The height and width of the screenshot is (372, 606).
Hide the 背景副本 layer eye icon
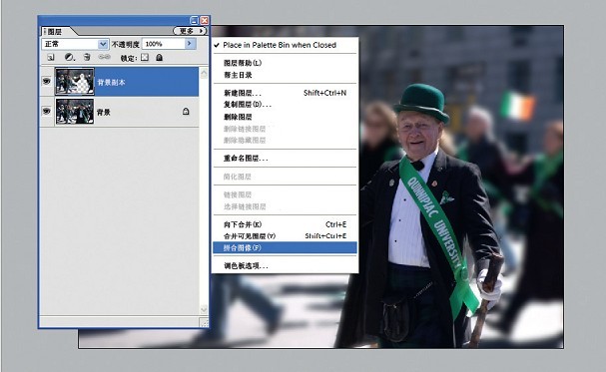pyautogui.click(x=47, y=82)
